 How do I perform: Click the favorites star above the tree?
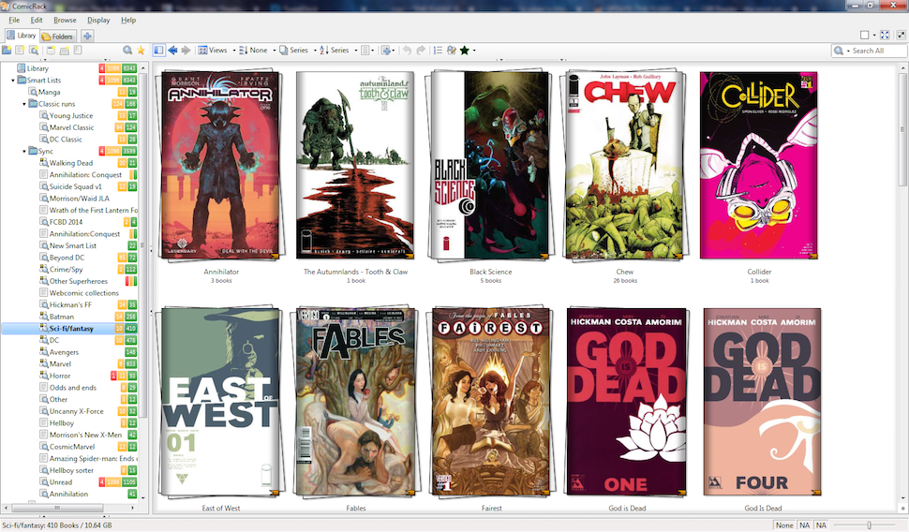click(141, 51)
